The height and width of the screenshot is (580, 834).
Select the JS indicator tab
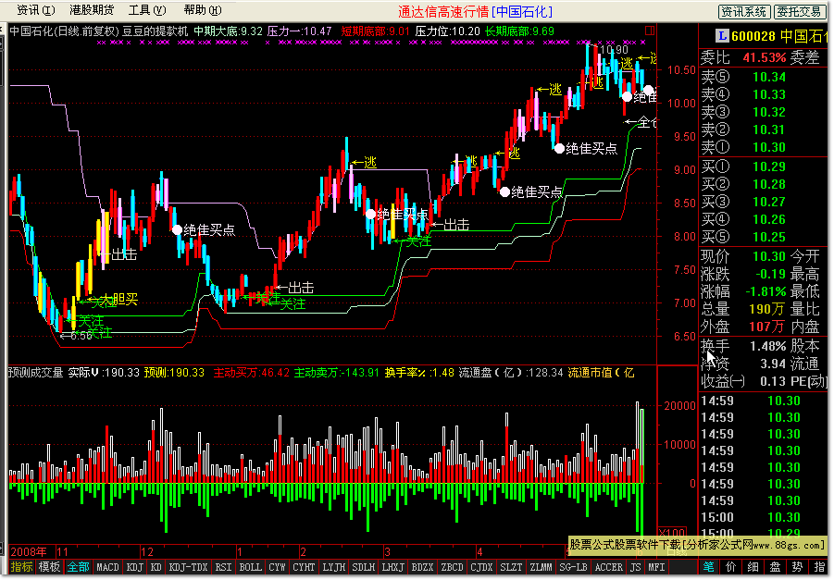(636, 567)
